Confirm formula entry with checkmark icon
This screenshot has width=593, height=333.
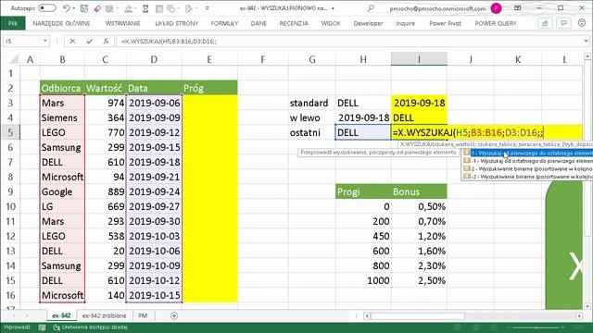(89, 41)
